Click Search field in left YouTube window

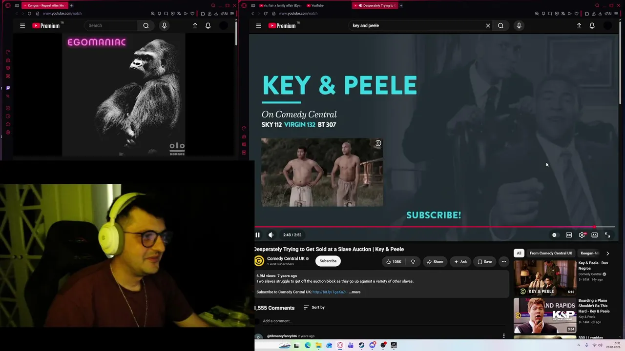pos(111,26)
